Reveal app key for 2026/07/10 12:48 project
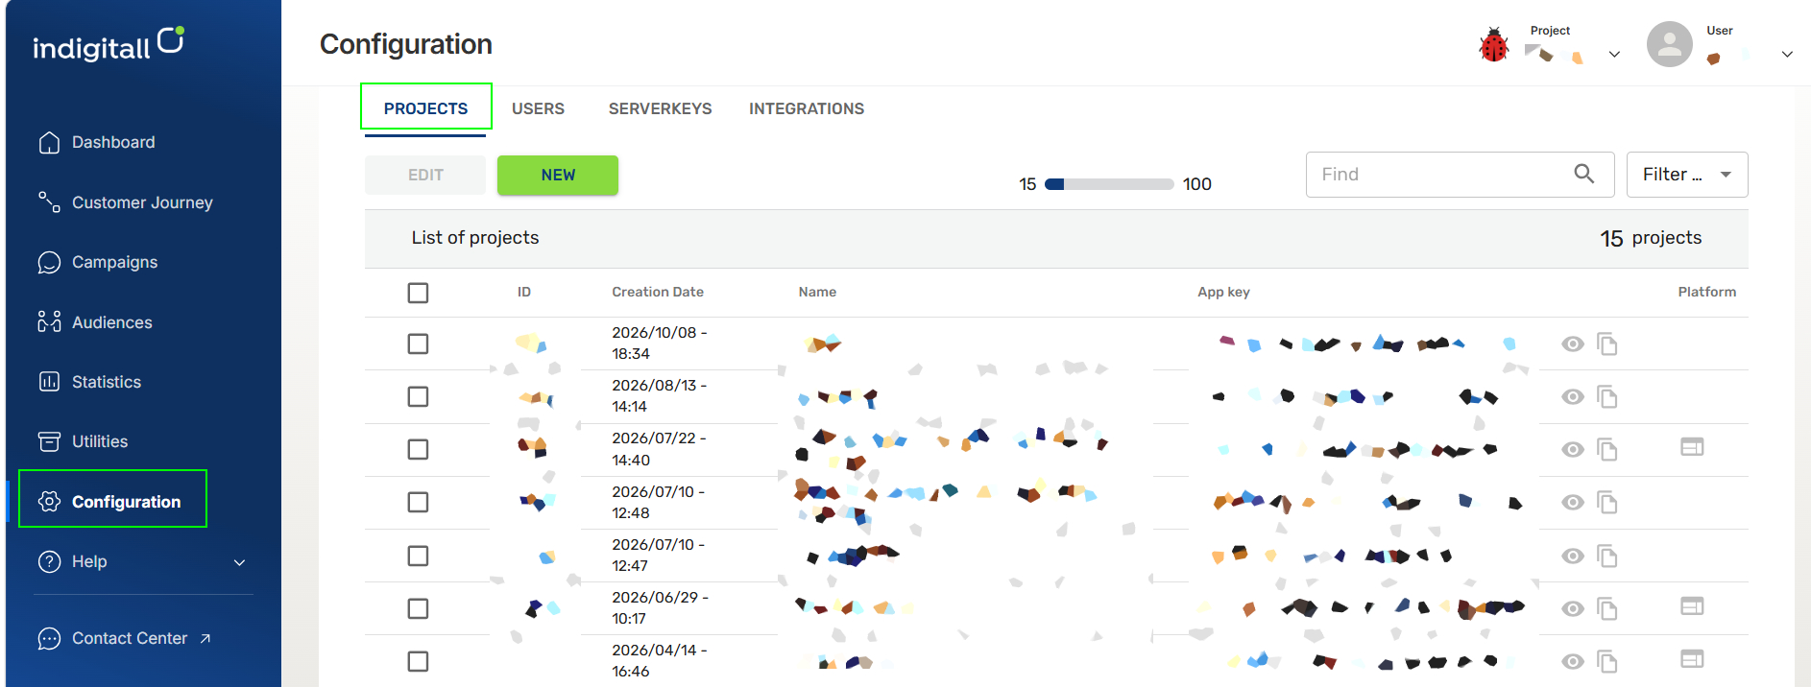 click(1572, 502)
